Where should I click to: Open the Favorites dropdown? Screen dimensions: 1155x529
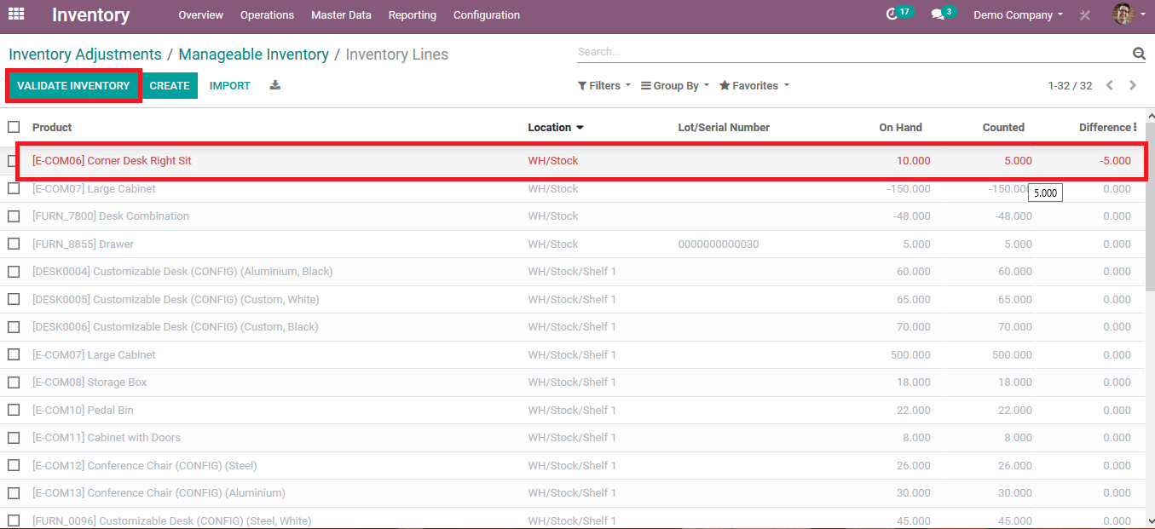[x=754, y=86]
